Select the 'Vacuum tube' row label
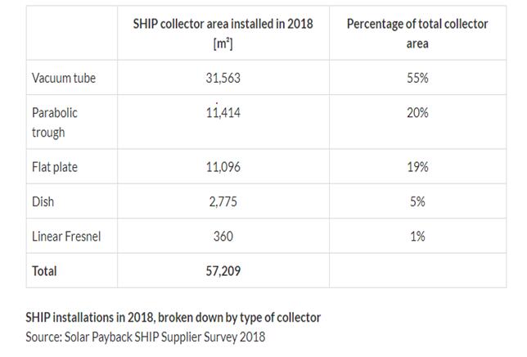Screen dimensions: 527x357 [x=64, y=78]
